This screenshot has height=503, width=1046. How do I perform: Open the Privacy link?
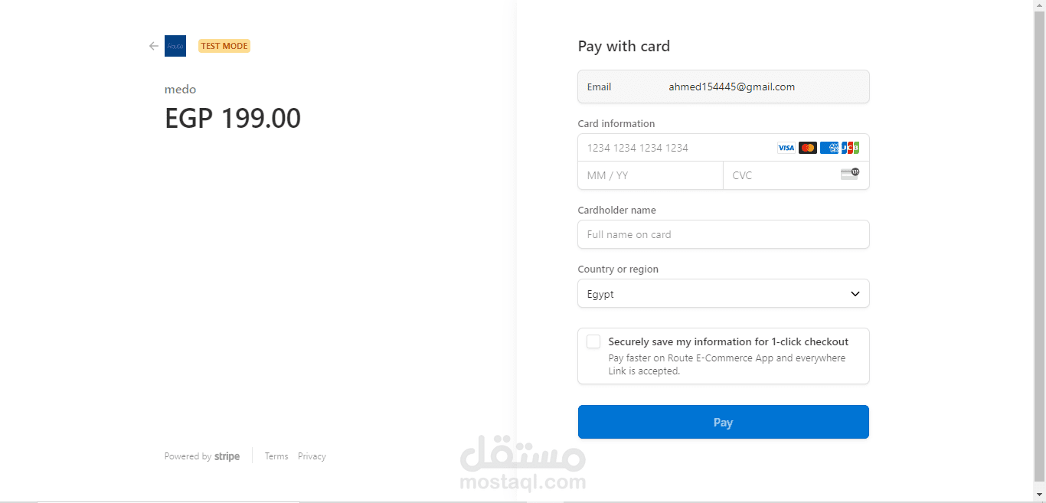[312, 456]
